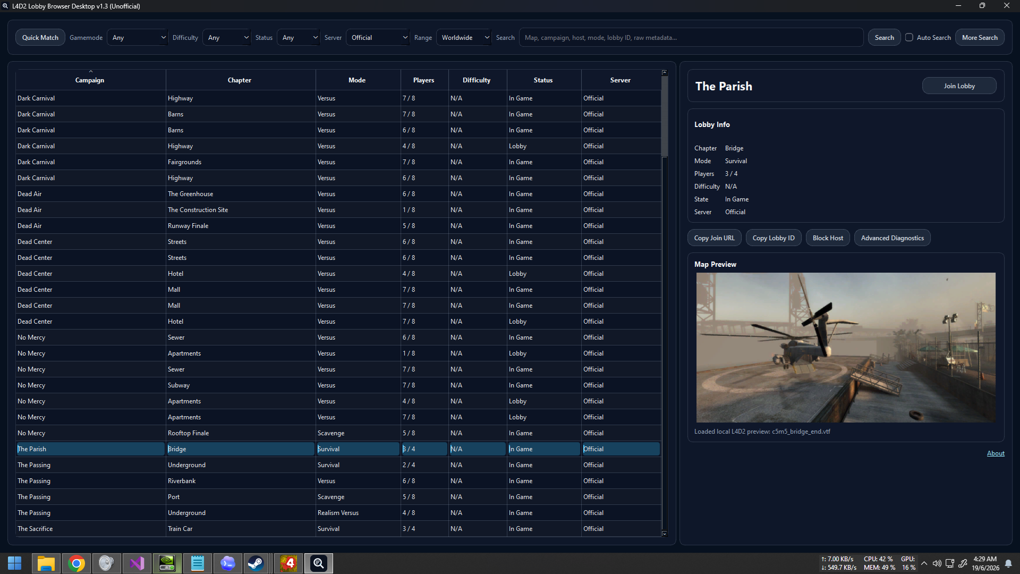Click the network speed readout in taskbar
This screenshot has height=574, width=1020.
(838, 563)
